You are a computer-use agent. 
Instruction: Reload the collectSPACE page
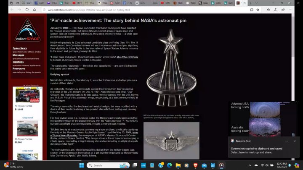pyautogui.click(x=27, y=10)
